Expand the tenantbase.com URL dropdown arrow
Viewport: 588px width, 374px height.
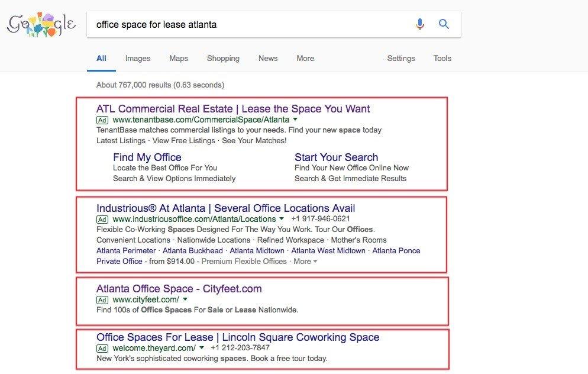click(294, 120)
